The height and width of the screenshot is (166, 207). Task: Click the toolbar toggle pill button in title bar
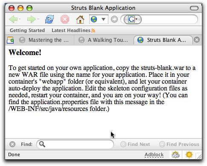click(194, 8)
